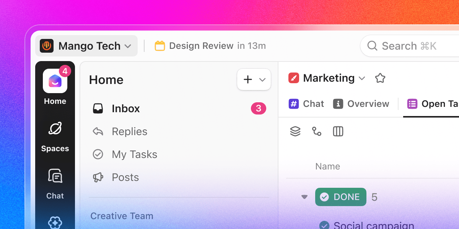
Task: Open the link settings icon
Action: [x=317, y=131]
